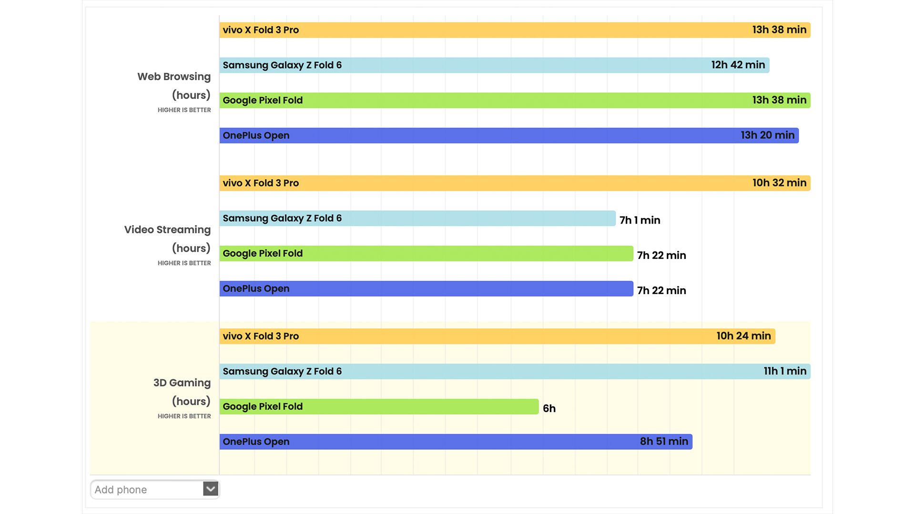Click Google Pixel Fold web browsing bar

pyautogui.click(x=515, y=100)
